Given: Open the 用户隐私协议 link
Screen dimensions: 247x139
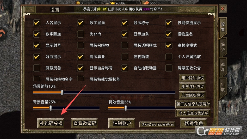Looking at the screenshot, I should click(x=192, y=78).
